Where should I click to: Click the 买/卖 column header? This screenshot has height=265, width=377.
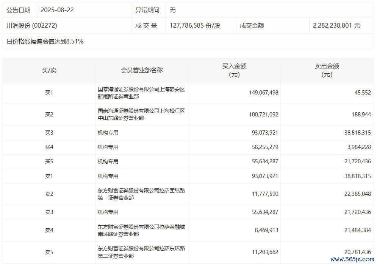[x=49, y=70]
